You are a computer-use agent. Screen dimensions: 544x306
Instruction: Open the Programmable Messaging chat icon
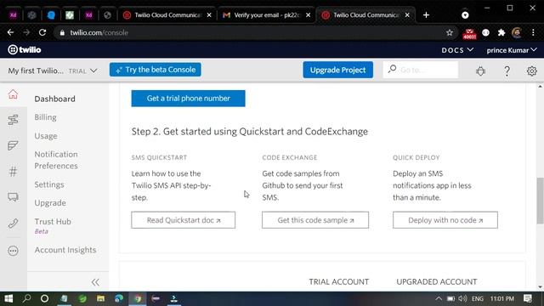(14, 197)
